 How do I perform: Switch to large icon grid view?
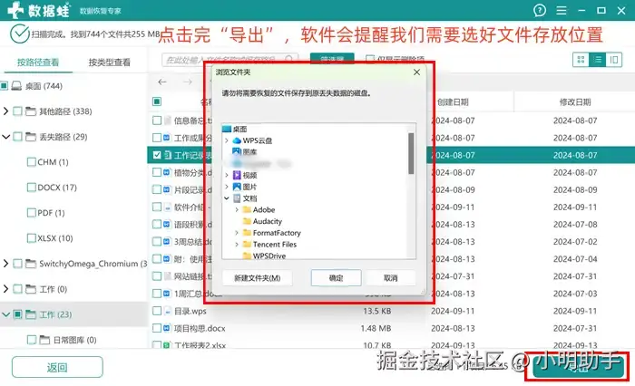tap(581, 60)
